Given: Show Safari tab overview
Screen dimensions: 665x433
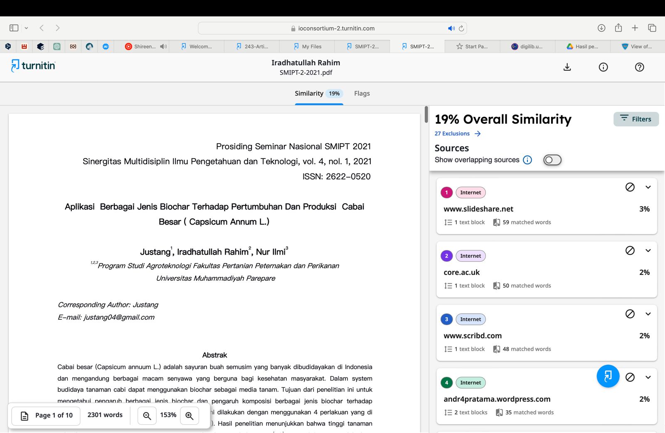Looking at the screenshot, I should pyautogui.click(x=652, y=28).
